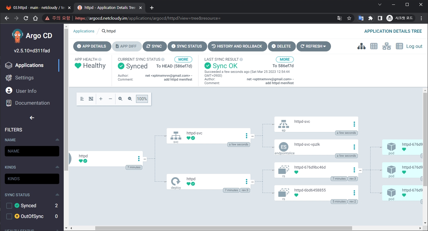Click the svc service node icon
Image resolution: width=428 pixels, height=231 pixels.
(x=176, y=136)
